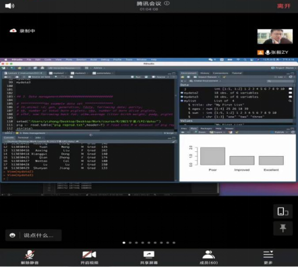Image resolution: width=298 pixels, height=267 pixels.
Task: Click the 录制中 cloud recording indicator
Action: click(22, 31)
